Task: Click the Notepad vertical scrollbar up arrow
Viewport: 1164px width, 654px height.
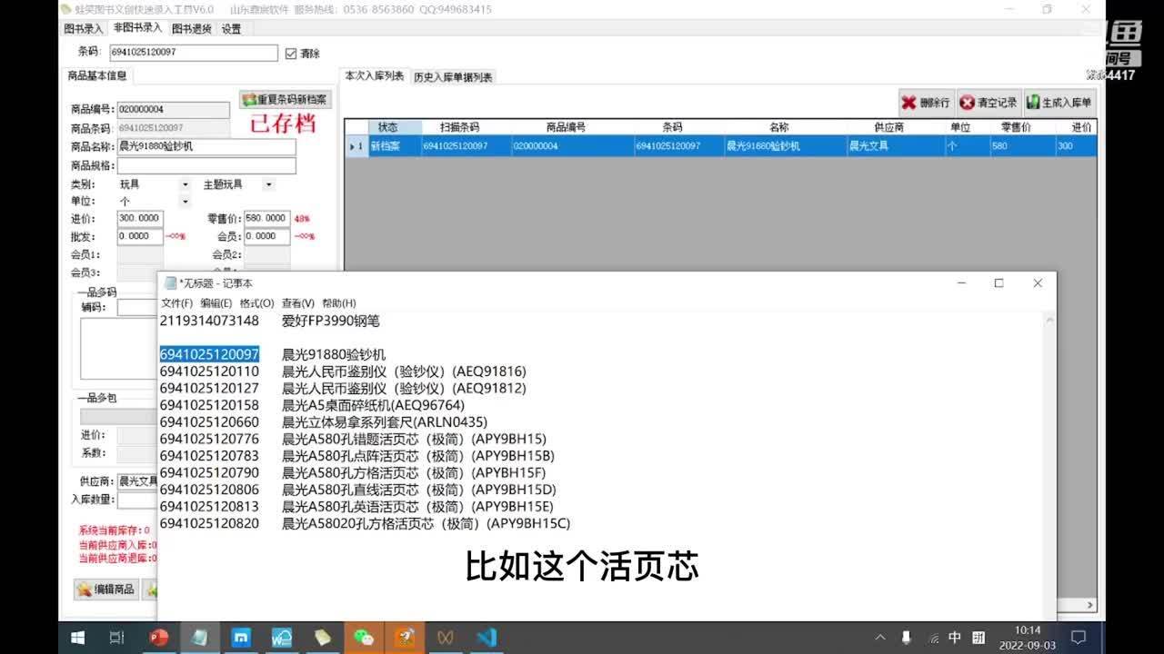Action: [1049, 320]
